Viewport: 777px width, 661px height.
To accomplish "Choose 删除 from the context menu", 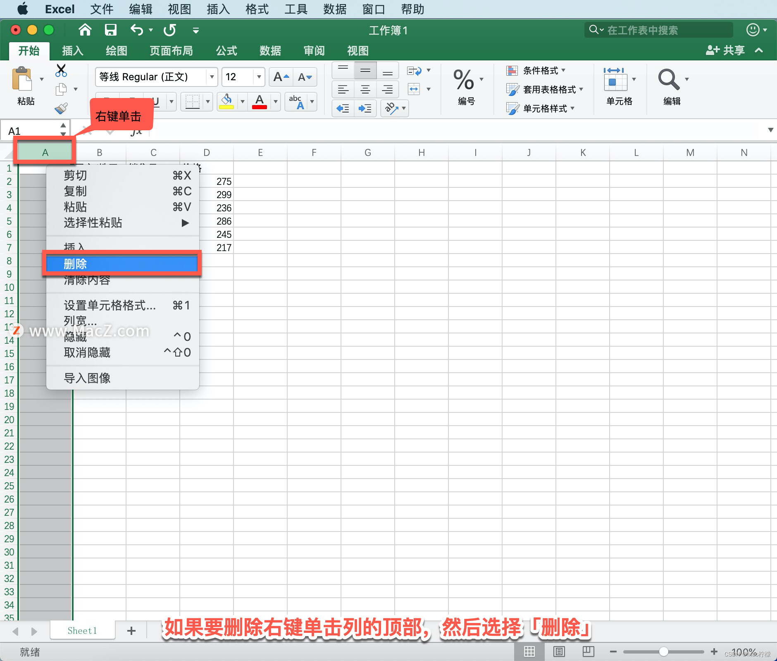I will pyautogui.click(x=122, y=263).
